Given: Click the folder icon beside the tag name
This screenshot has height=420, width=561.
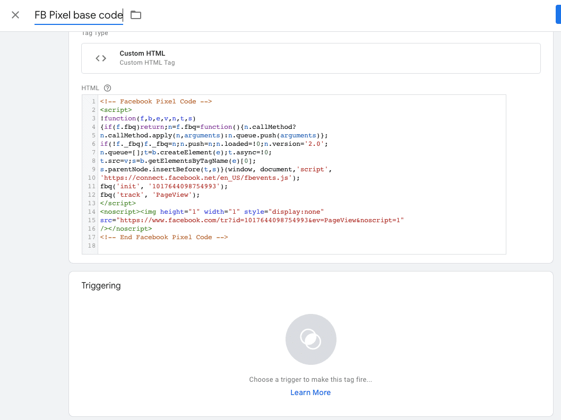Looking at the screenshot, I should coord(136,15).
